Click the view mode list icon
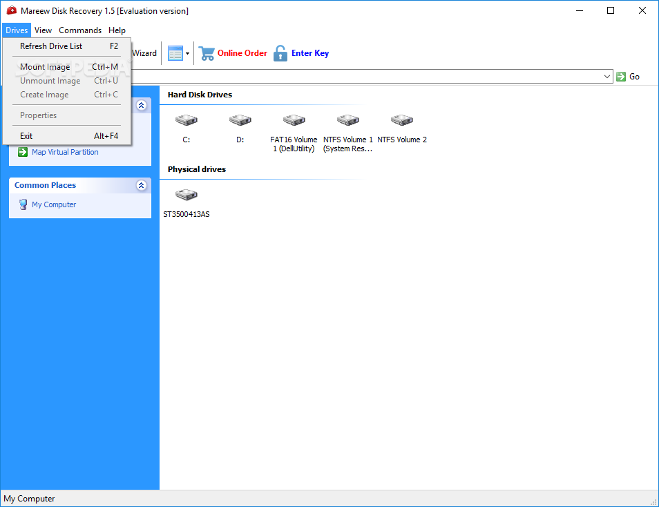This screenshot has height=507, width=659. (175, 53)
